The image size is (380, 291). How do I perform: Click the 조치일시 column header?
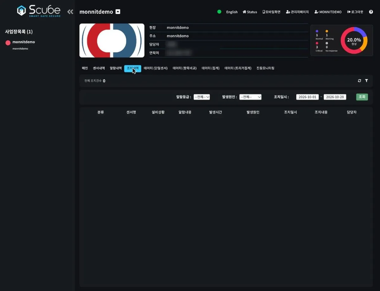pos(290,112)
